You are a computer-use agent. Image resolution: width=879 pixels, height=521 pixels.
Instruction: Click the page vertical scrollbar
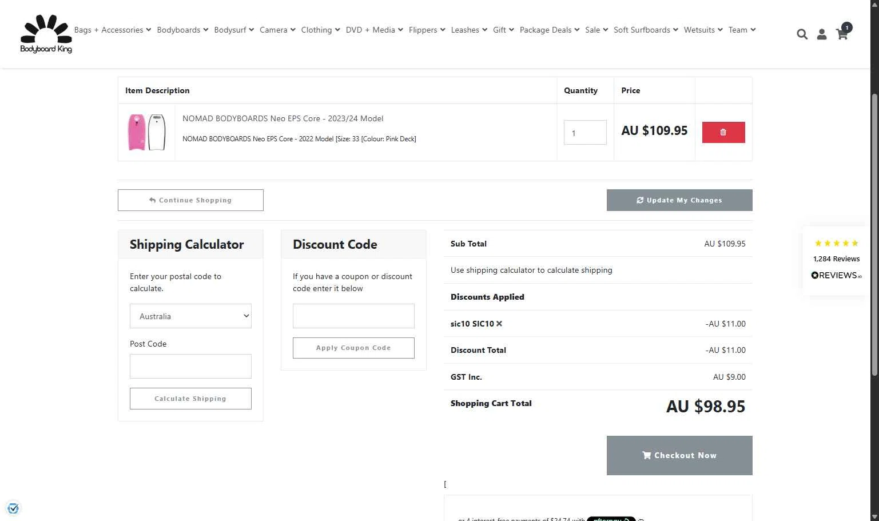click(874, 234)
